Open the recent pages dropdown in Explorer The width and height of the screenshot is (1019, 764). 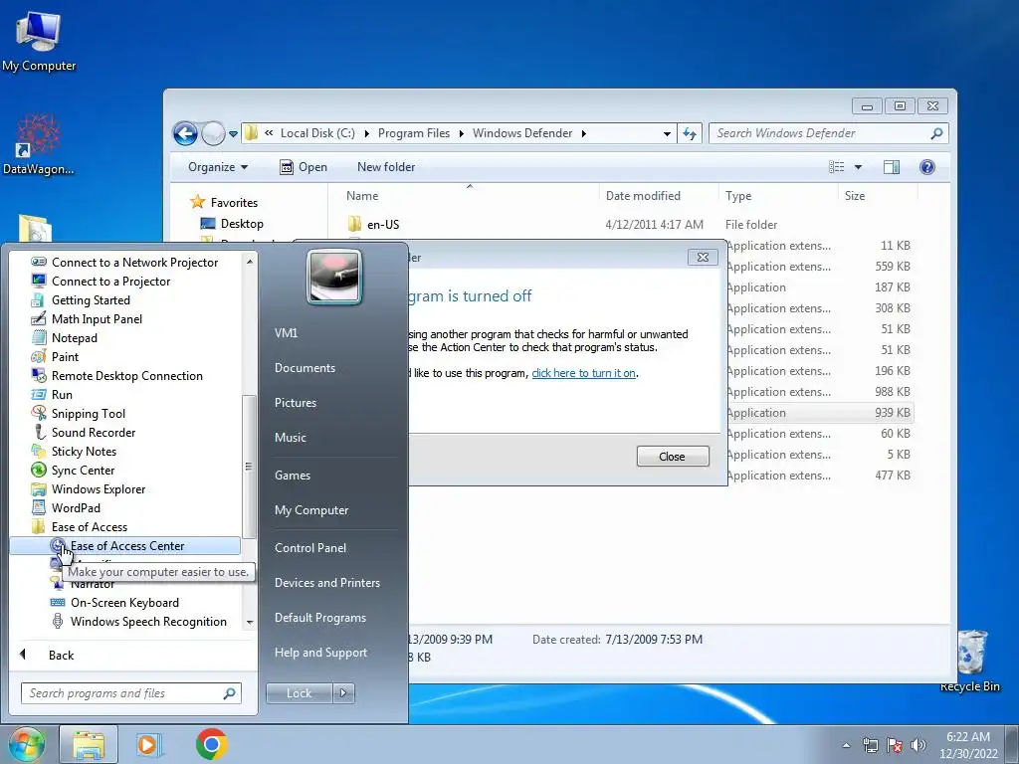click(x=233, y=134)
